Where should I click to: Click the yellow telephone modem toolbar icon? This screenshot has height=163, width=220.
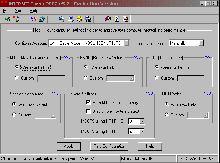80,19
